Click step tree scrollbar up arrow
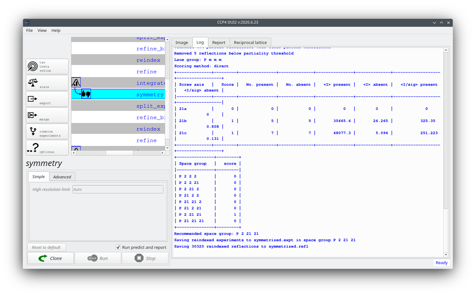This screenshot has width=476, height=296. click(167, 40)
